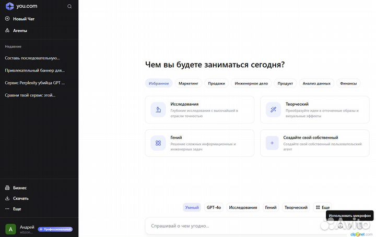Click the Бизнес building icon
Image resolution: width=376 pixels, height=237 pixels.
[x=7, y=188]
